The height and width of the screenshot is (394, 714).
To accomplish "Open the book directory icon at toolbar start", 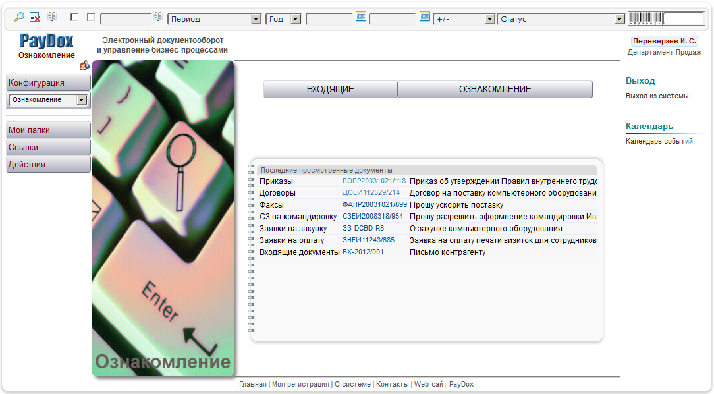I will click(52, 18).
